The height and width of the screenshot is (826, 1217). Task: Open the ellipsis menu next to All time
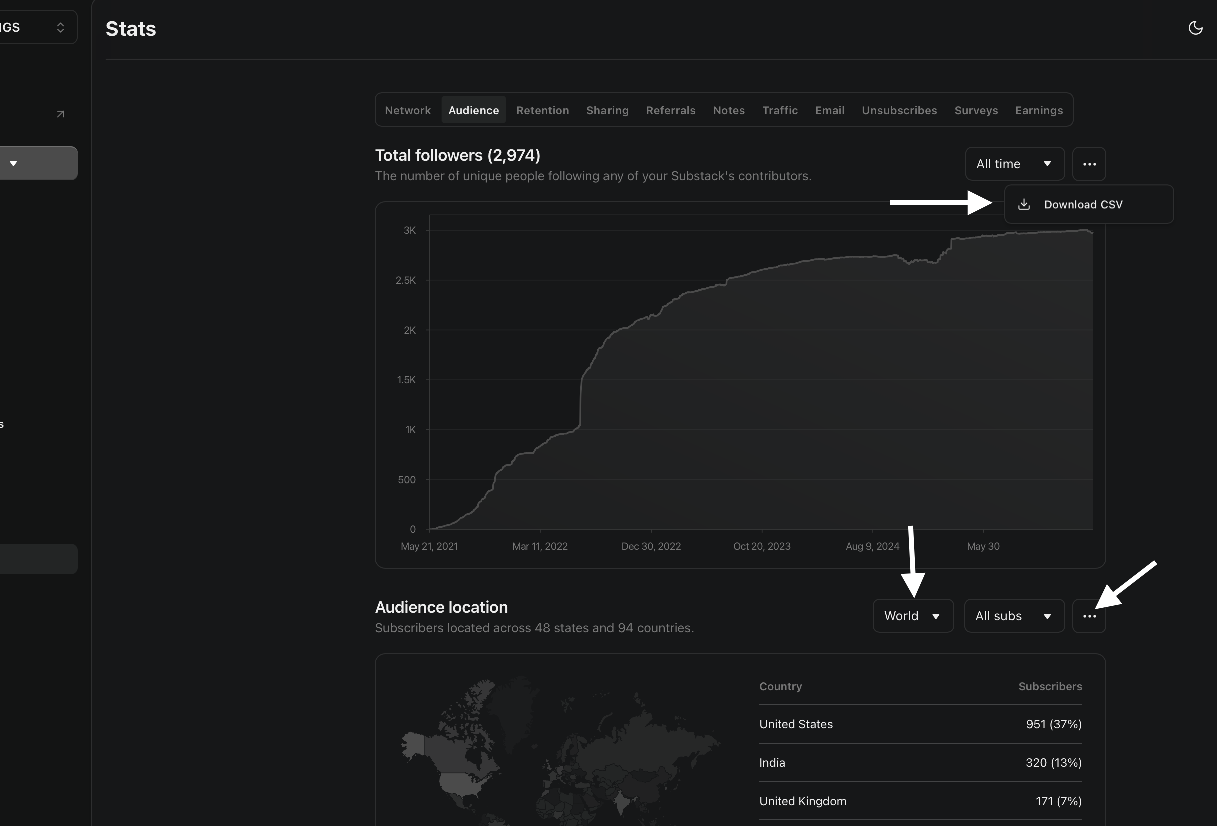pyautogui.click(x=1090, y=163)
